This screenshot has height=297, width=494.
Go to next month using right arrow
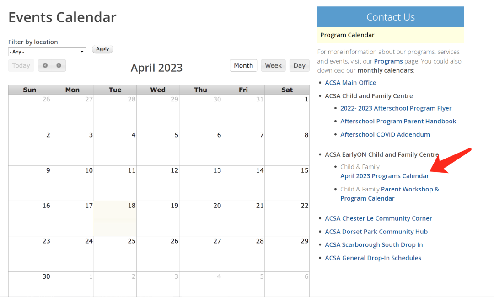59,65
